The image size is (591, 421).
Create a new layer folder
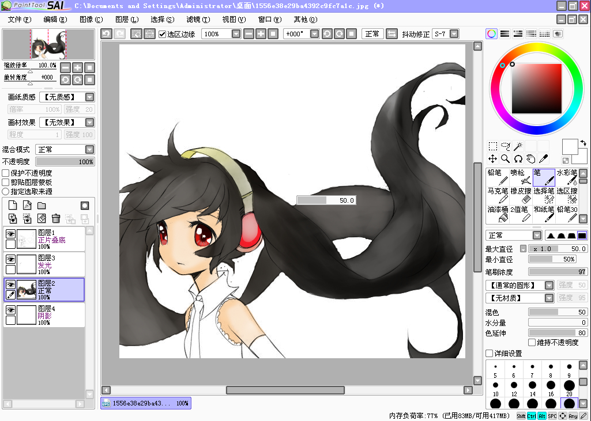click(x=42, y=205)
